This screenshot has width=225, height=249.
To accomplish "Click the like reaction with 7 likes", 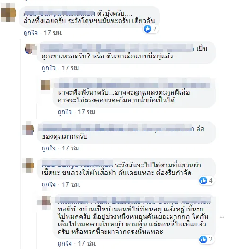I will pyautogui.click(x=150, y=29).
